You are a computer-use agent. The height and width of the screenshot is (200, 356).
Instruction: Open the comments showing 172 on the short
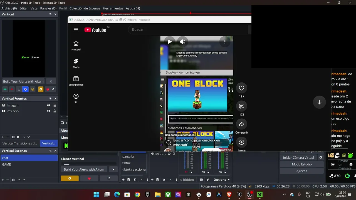(241, 106)
